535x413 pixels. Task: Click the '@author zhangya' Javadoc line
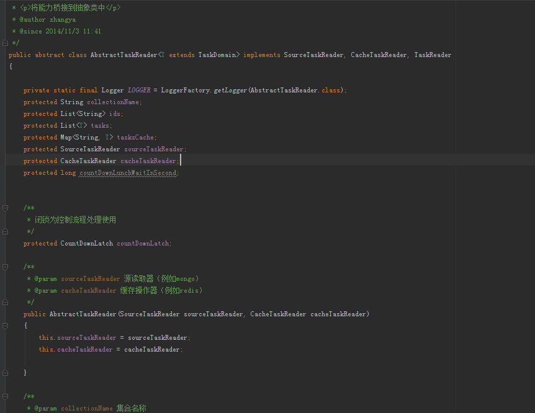point(47,19)
